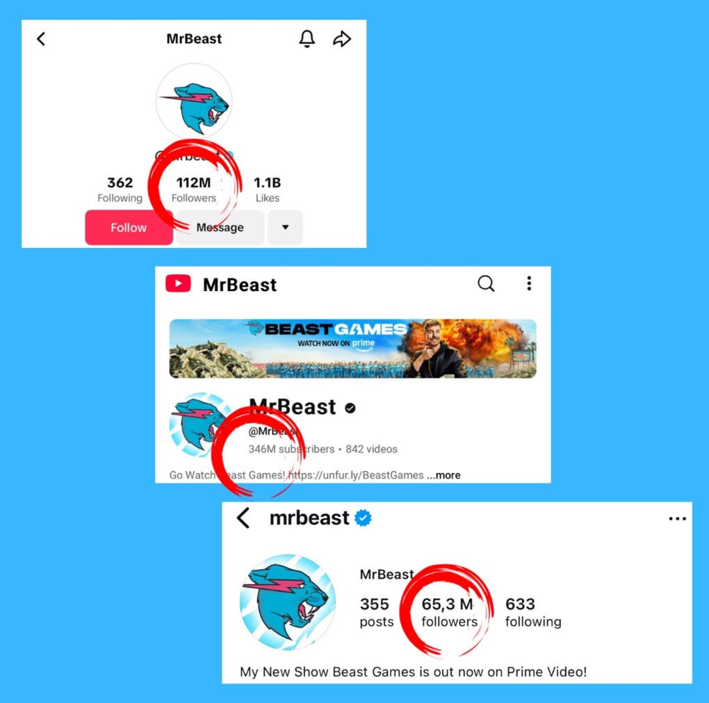
Task: Tap the back arrow on TikTok profile
Action: 41,39
